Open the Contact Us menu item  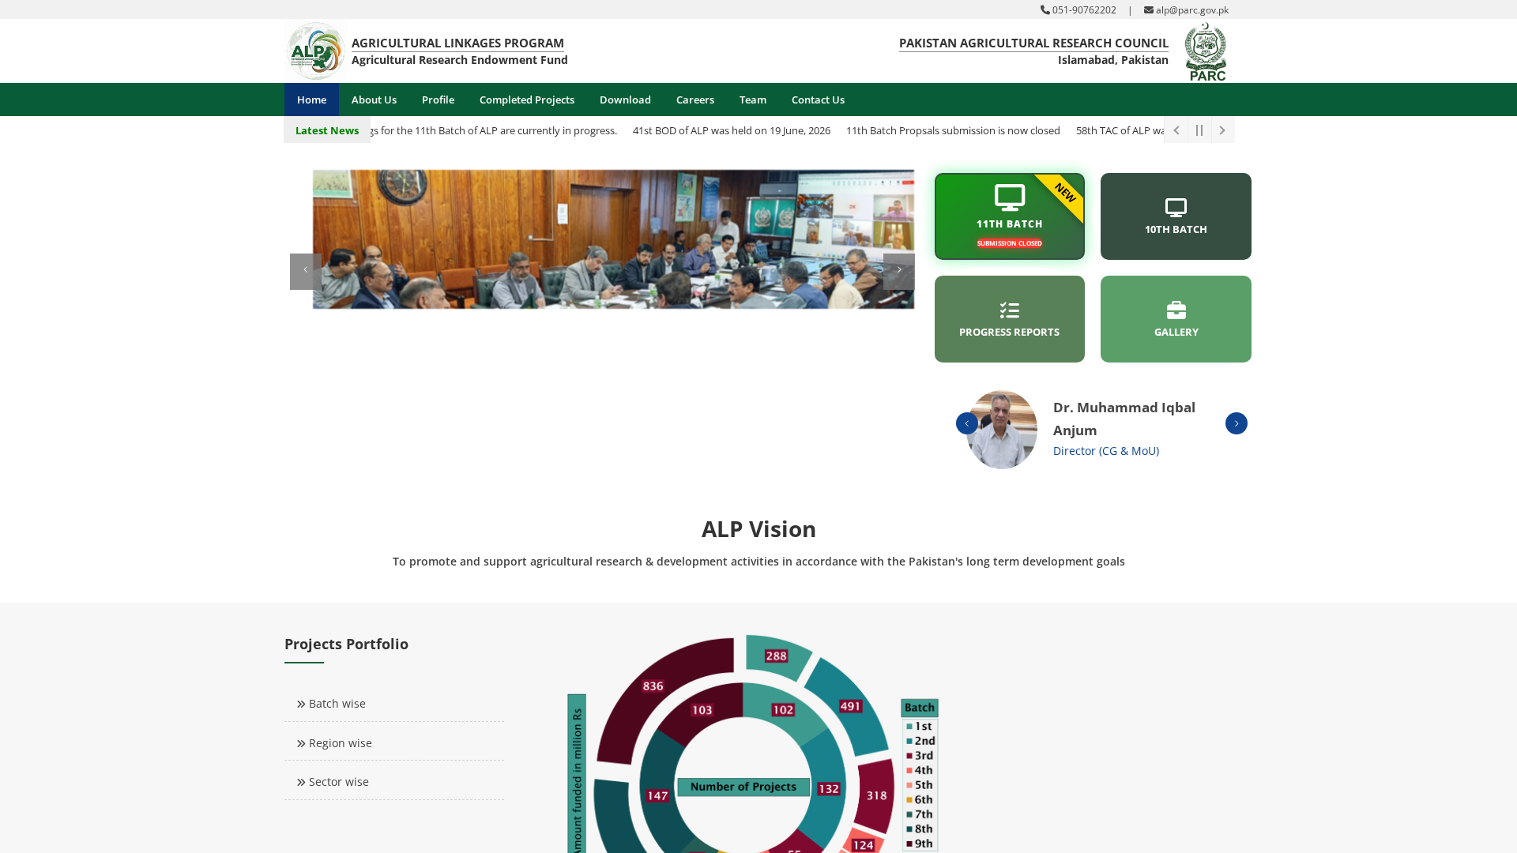tap(818, 100)
